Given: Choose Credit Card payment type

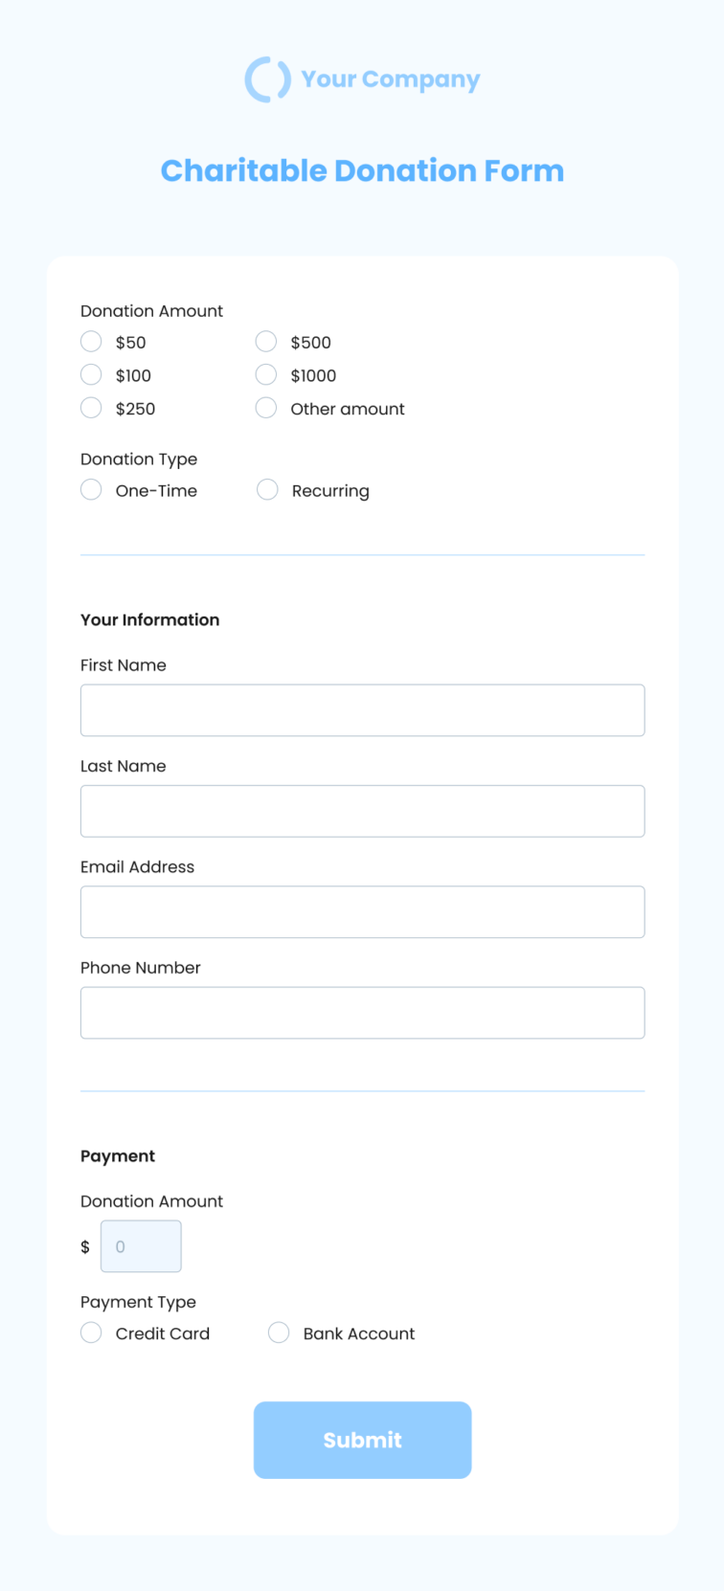Looking at the screenshot, I should click(x=91, y=1333).
